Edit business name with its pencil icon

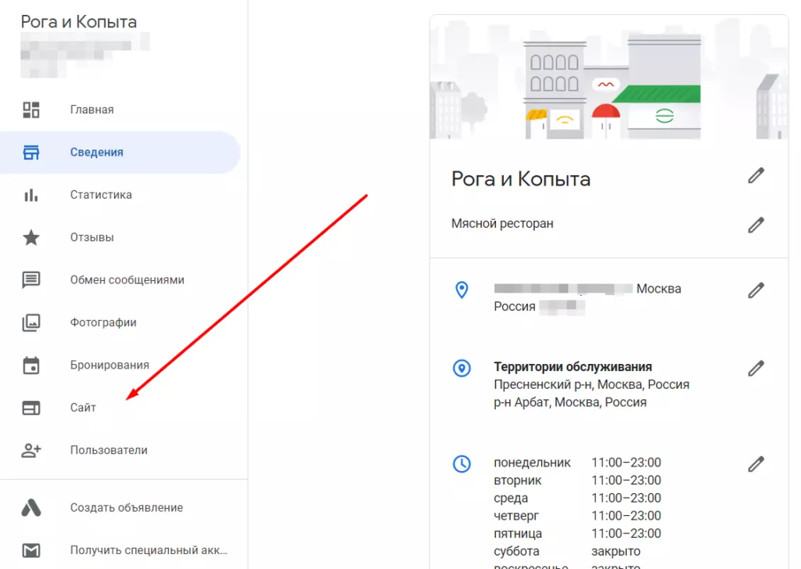point(756,176)
